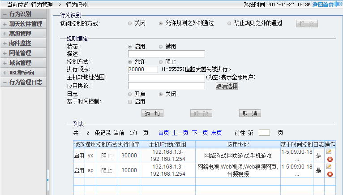Turn 日志 to 开启
343x195 pixels.
click(130, 94)
